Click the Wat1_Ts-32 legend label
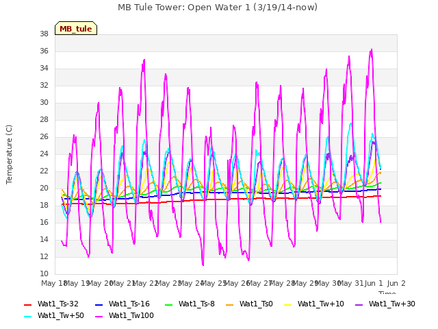The height and width of the screenshot is (329, 438). click(x=57, y=304)
